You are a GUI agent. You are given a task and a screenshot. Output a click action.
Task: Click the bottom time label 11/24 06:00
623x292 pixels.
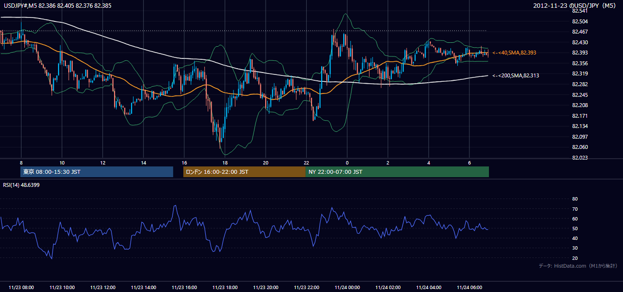coord(469,288)
